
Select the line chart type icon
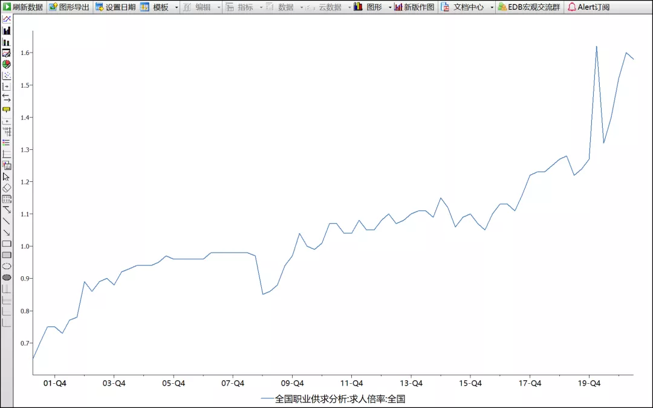[7, 19]
